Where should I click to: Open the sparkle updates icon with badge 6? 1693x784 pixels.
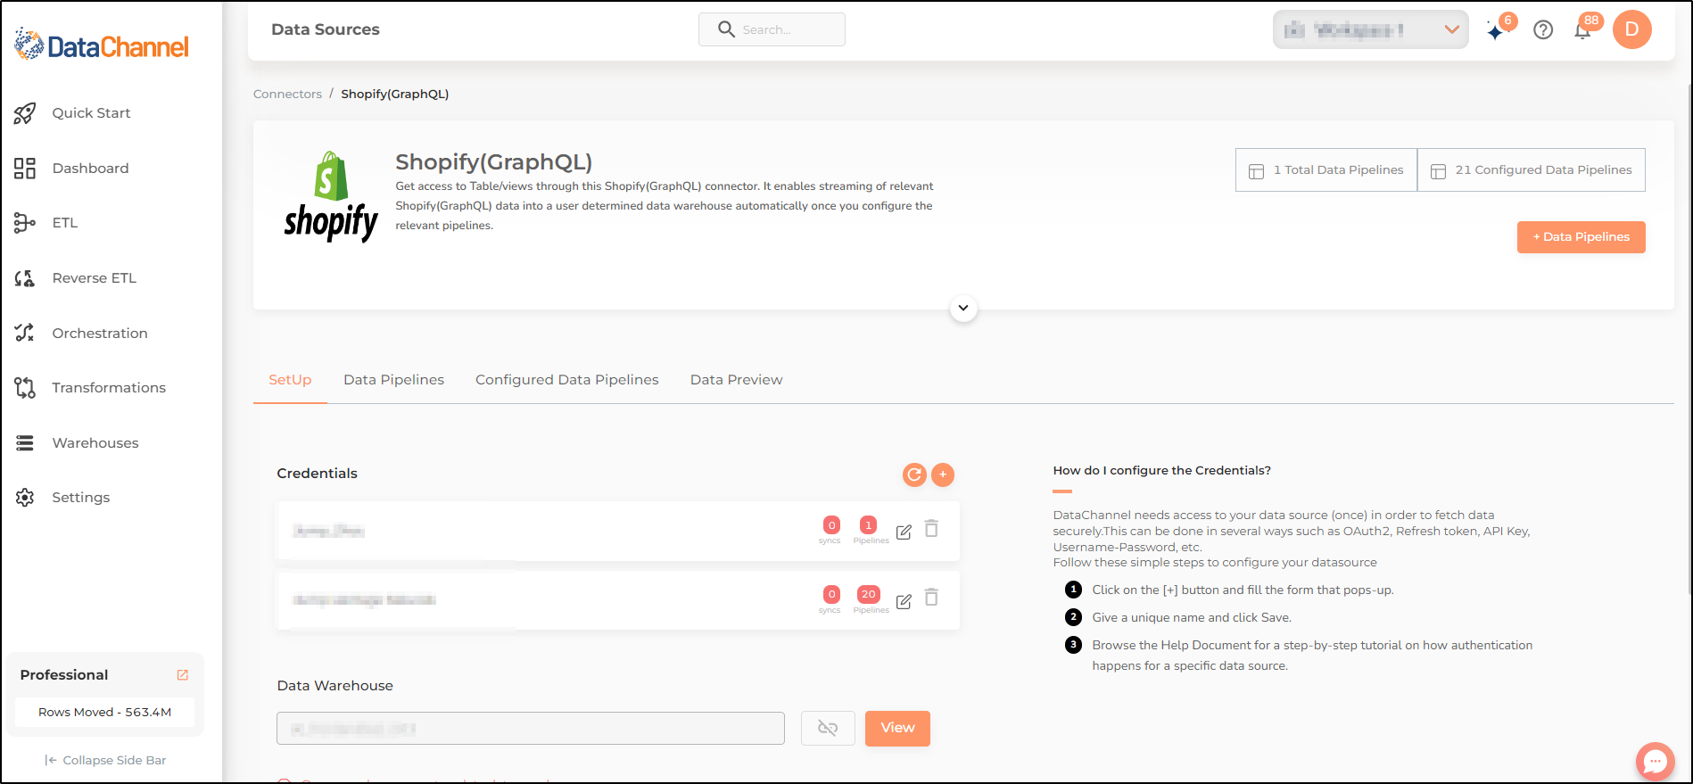coord(1497,30)
